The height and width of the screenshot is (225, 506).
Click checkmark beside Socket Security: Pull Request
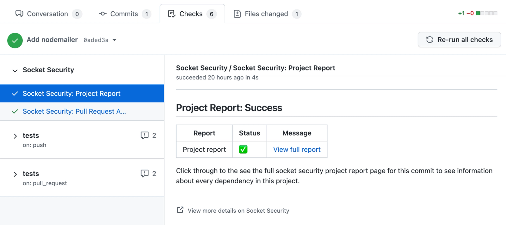click(15, 111)
